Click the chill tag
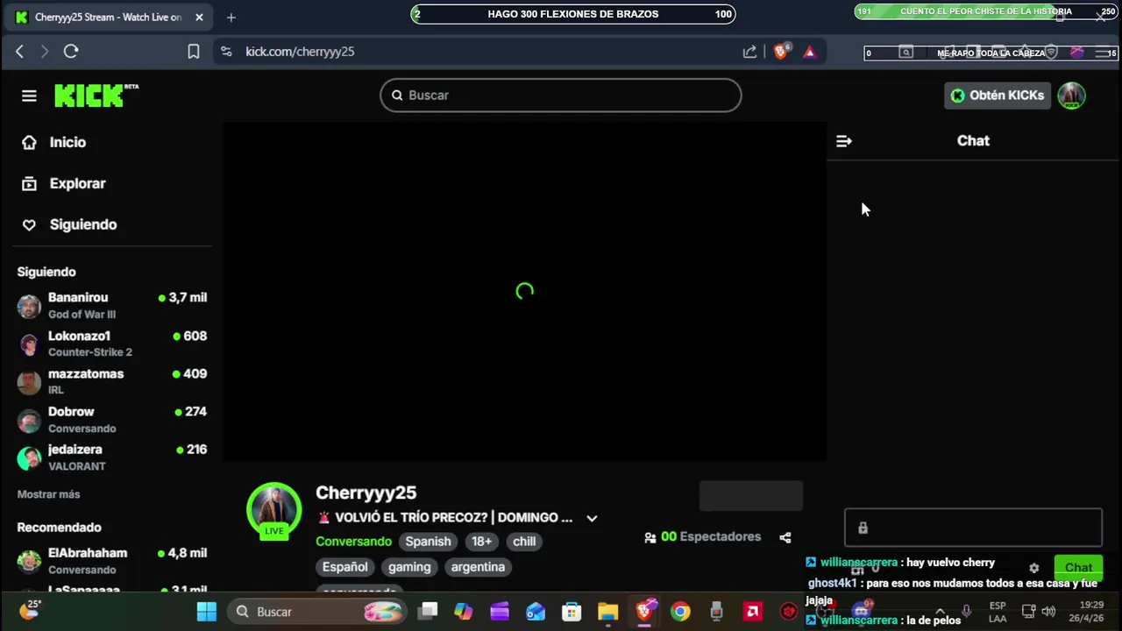 (x=524, y=542)
